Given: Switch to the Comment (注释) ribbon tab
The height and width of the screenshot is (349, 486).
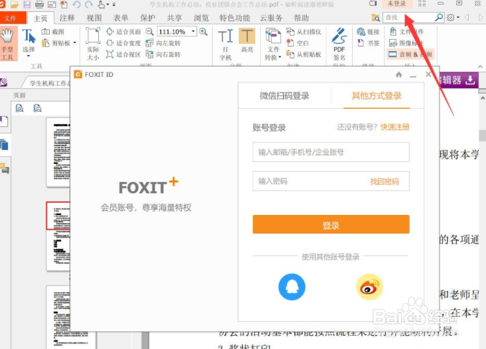Looking at the screenshot, I should coord(67,18).
